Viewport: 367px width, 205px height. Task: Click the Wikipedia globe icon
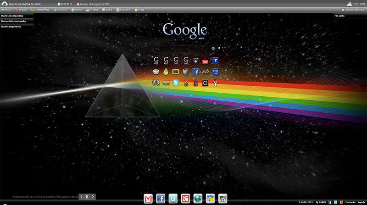186,72
